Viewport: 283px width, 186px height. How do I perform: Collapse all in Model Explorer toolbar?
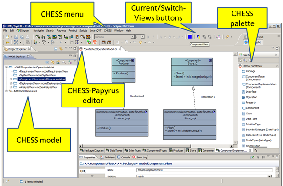click(47, 62)
